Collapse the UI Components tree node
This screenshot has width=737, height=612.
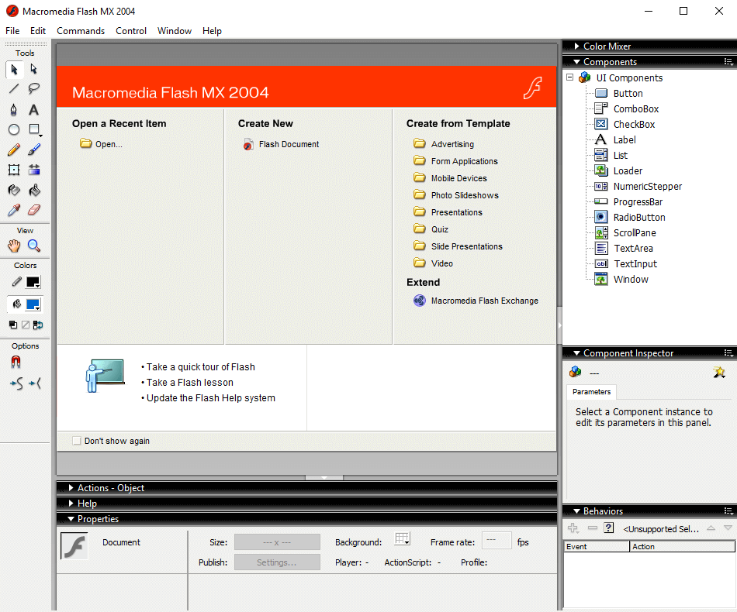coord(569,77)
